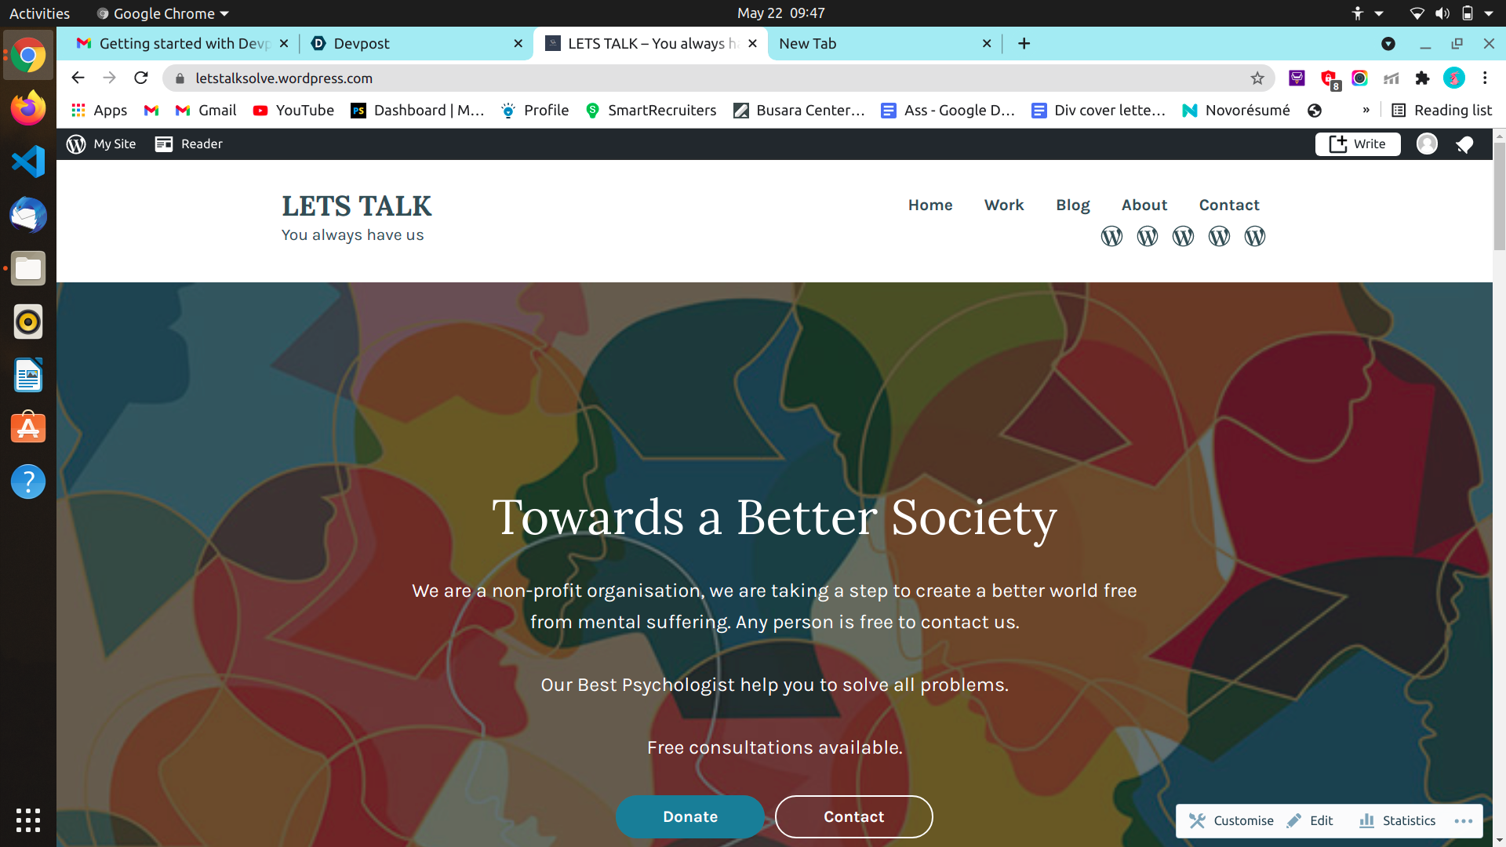Open the Chrome extensions puzzle icon

pyautogui.click(x=1422, y=78)
